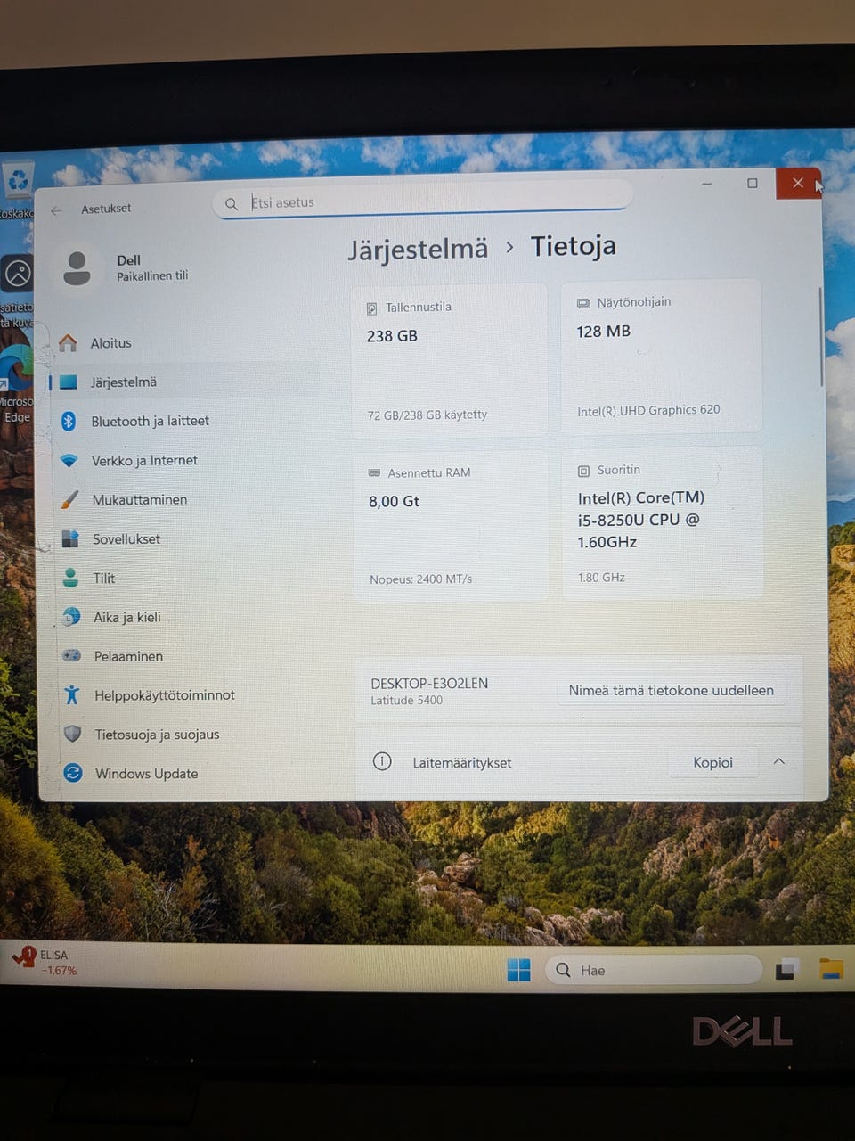Image resolution: width=855 pixels, height=1141 pixels.
Task: Click Järjestelmä in the breadcrumb
Action: click(418, 250)
